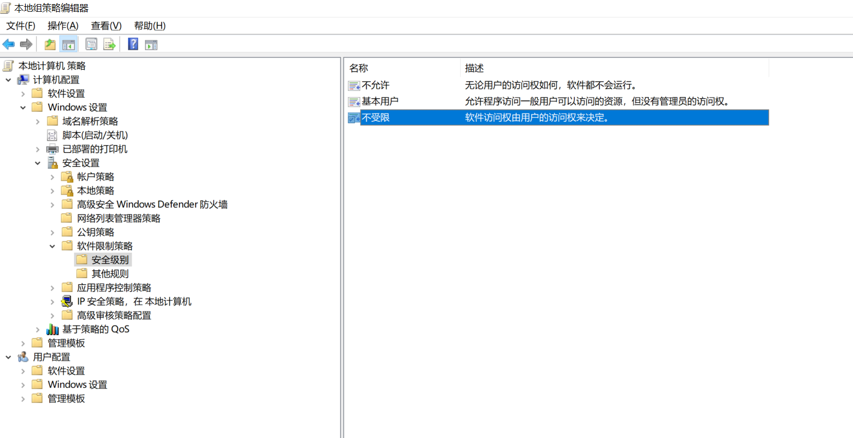The image size is (853, 438).
Task: Click the 本地策略 folder icon
Action: pos(67,191)
